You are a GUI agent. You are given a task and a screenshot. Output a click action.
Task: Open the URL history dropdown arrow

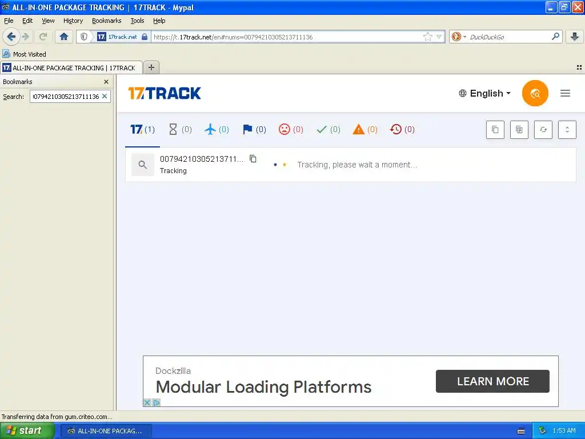[x=439, y=37]
